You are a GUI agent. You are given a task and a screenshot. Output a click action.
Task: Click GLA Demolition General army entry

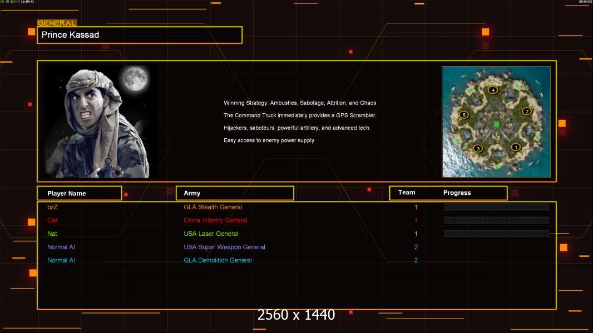218,260
